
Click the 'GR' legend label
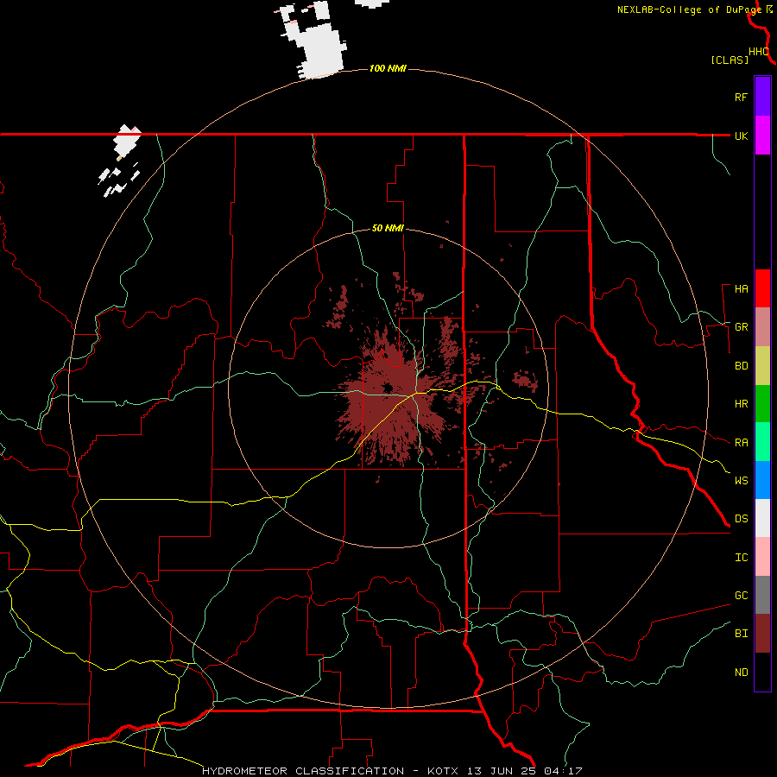coord(741,327)
